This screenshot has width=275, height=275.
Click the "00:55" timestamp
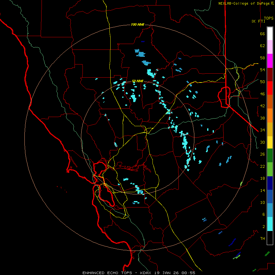click(x=188, y=273)
